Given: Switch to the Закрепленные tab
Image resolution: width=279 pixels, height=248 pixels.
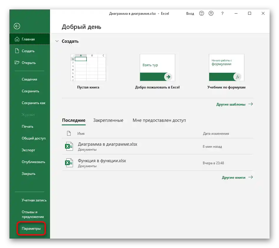Looking at the screenshot, I should (x=108, y=120).
